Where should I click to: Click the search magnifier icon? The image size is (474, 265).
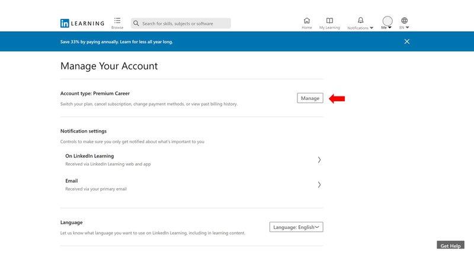pos(136,24)
